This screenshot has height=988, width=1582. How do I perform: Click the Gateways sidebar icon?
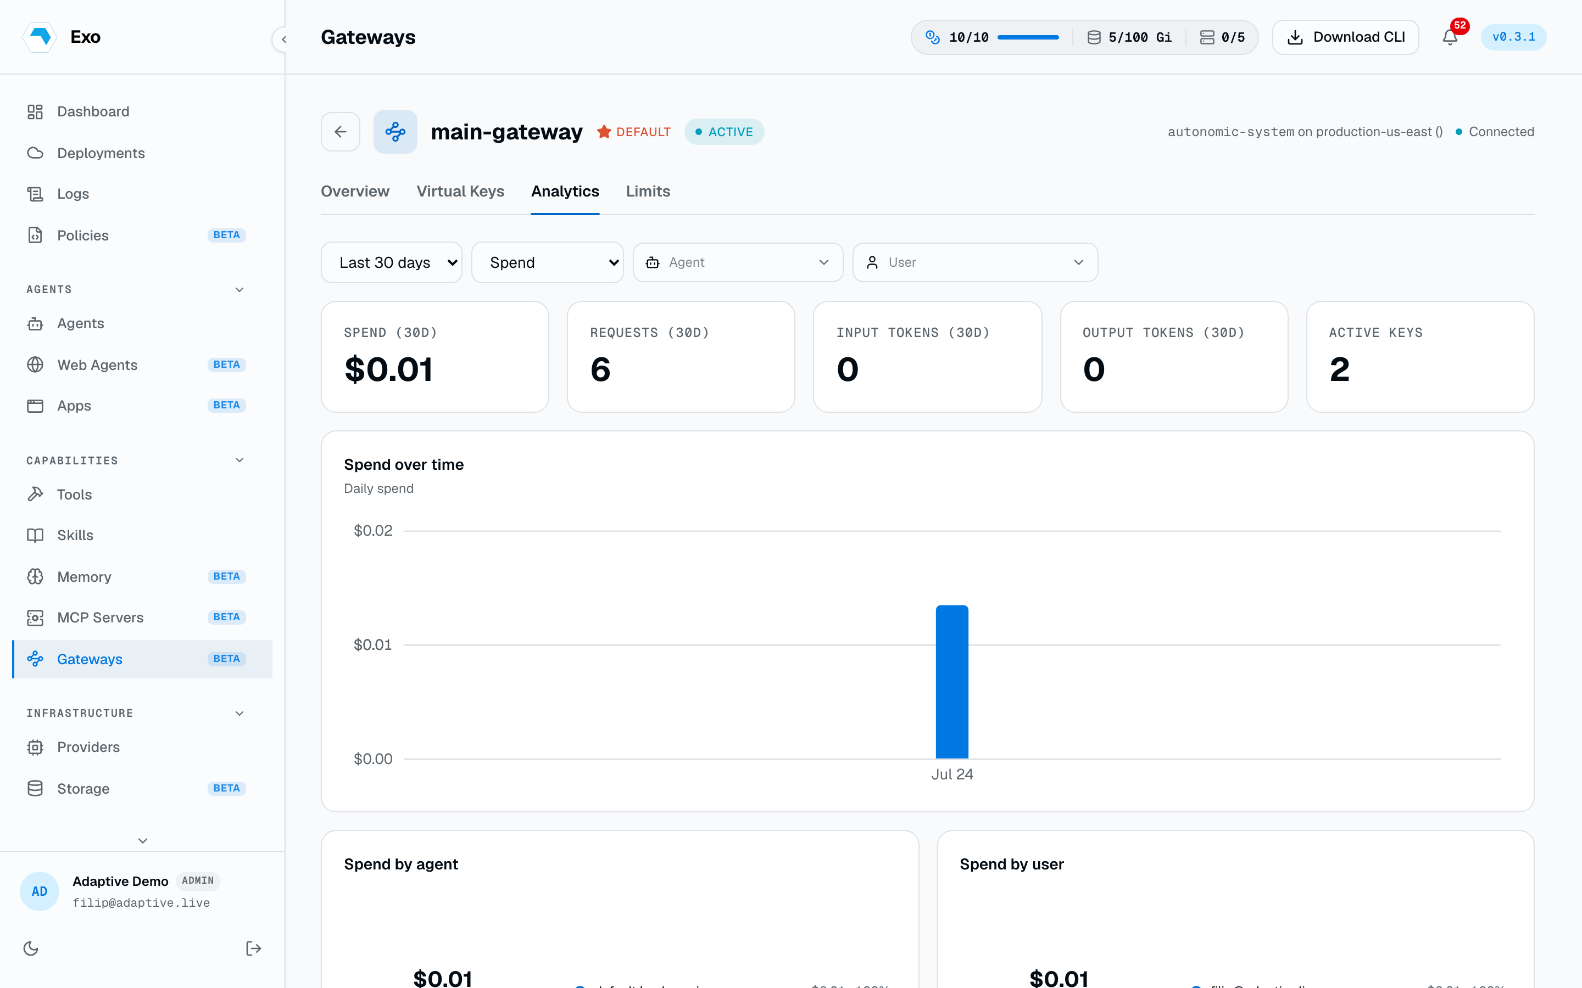coord(35,659)
